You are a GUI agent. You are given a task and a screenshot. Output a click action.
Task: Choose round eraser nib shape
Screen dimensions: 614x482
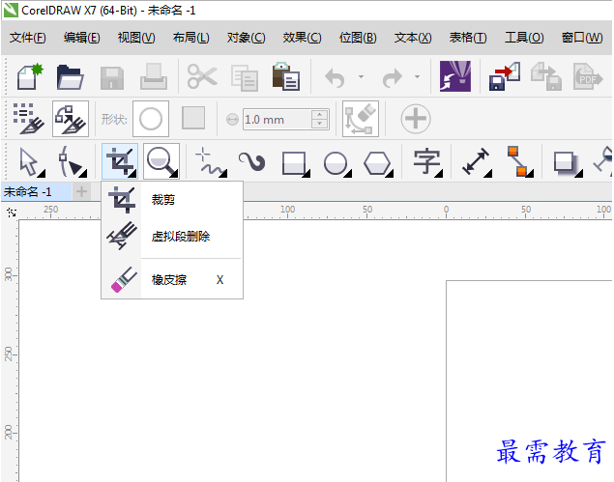click(x=151, y=119)
